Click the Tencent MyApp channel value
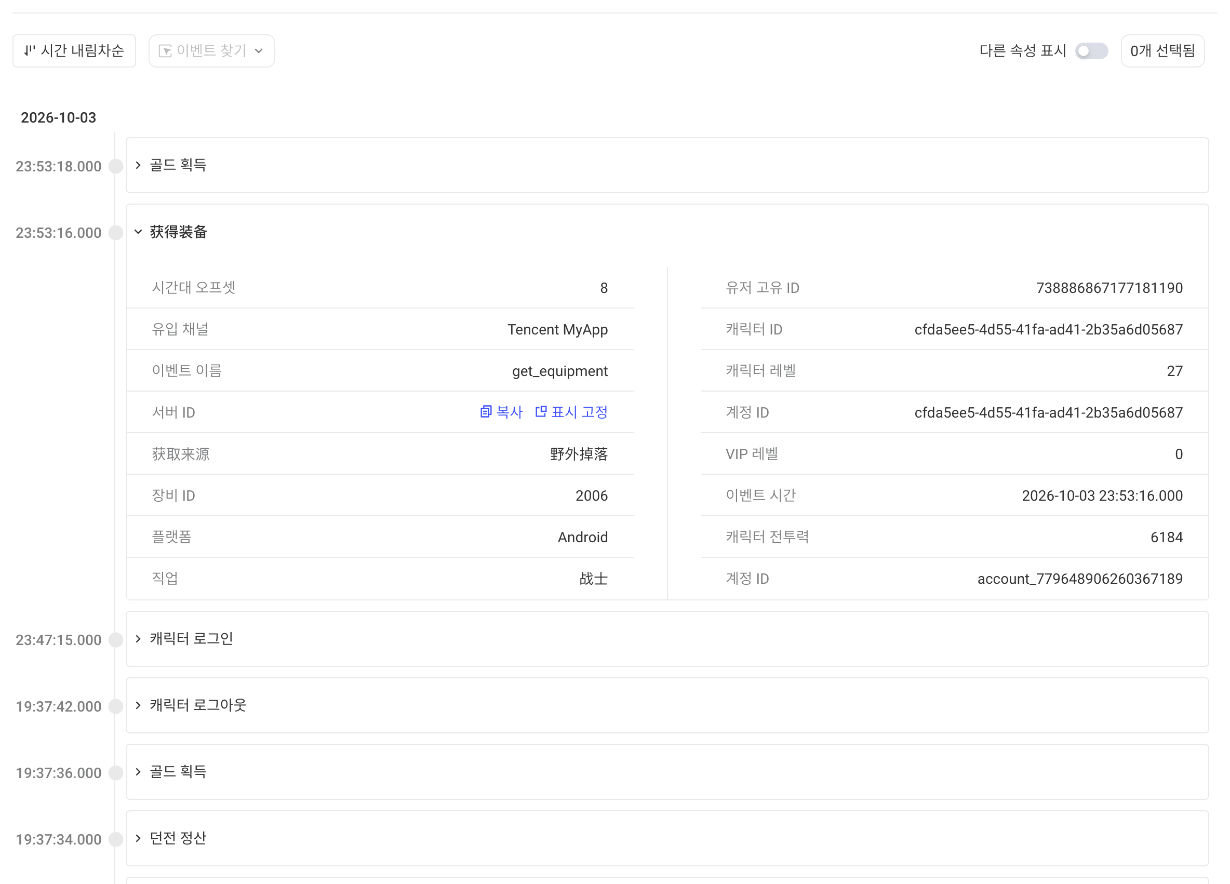Screen dimensions: 1230x884 [557, 330]
